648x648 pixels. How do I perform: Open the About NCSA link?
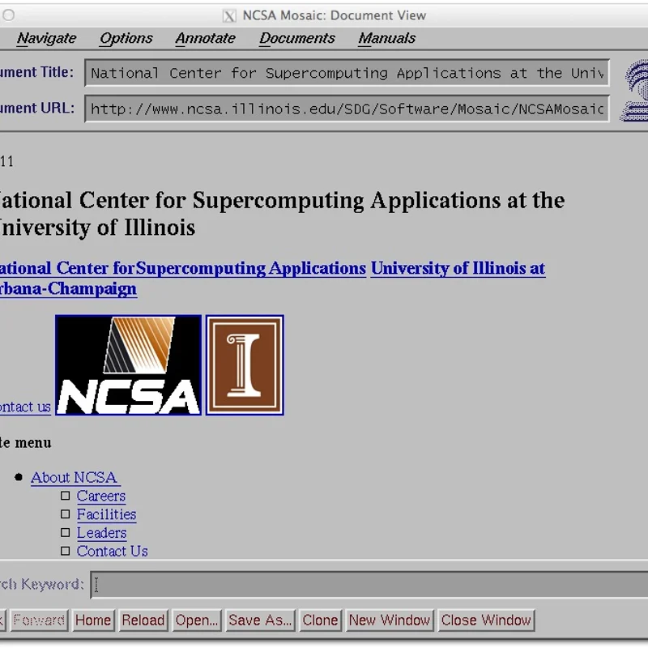coord(75,477)
